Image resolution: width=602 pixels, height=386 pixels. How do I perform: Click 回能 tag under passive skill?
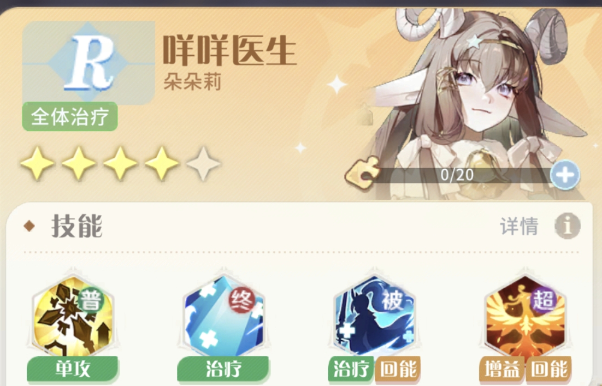398,369
